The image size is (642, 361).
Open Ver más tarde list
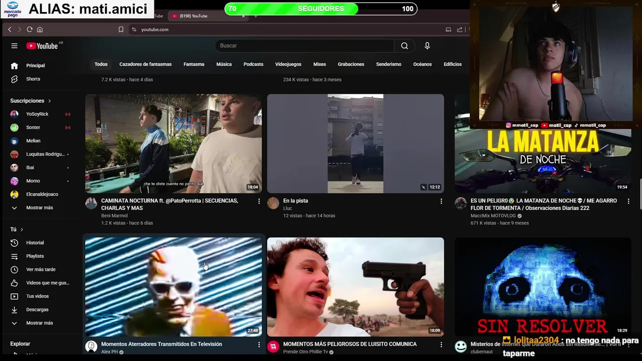pyautogui.click(x=41, y=270)
